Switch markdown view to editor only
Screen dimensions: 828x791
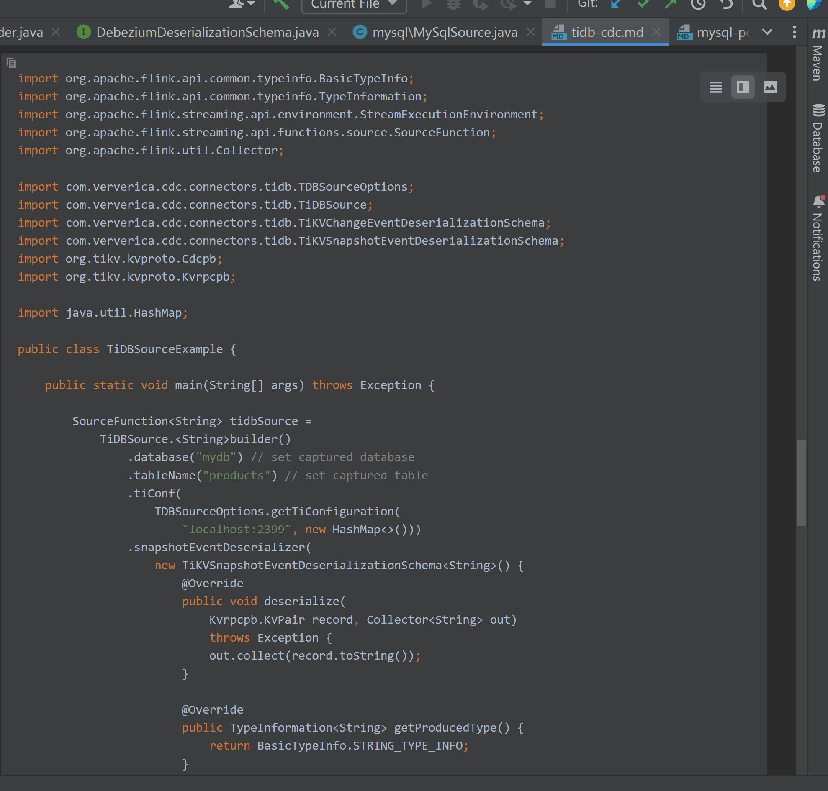click(715, 87)
